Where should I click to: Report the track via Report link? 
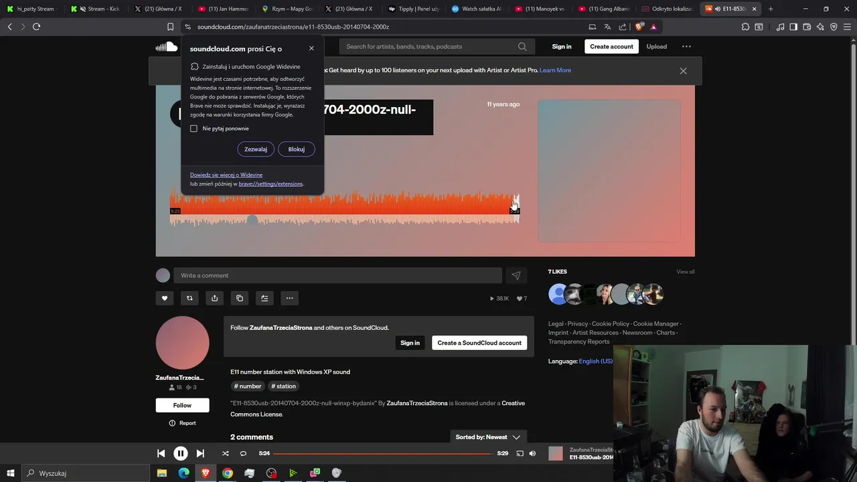tap(182, 423)
